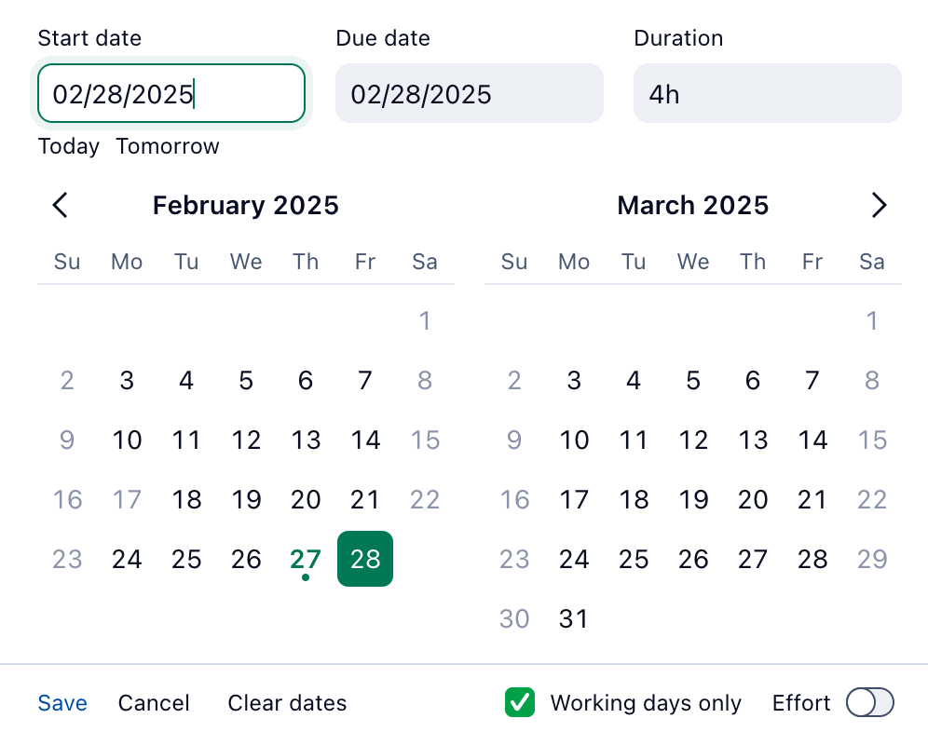Click Save to apply dates
Viewport: 928px width, 732px height.
coord(62,703)
